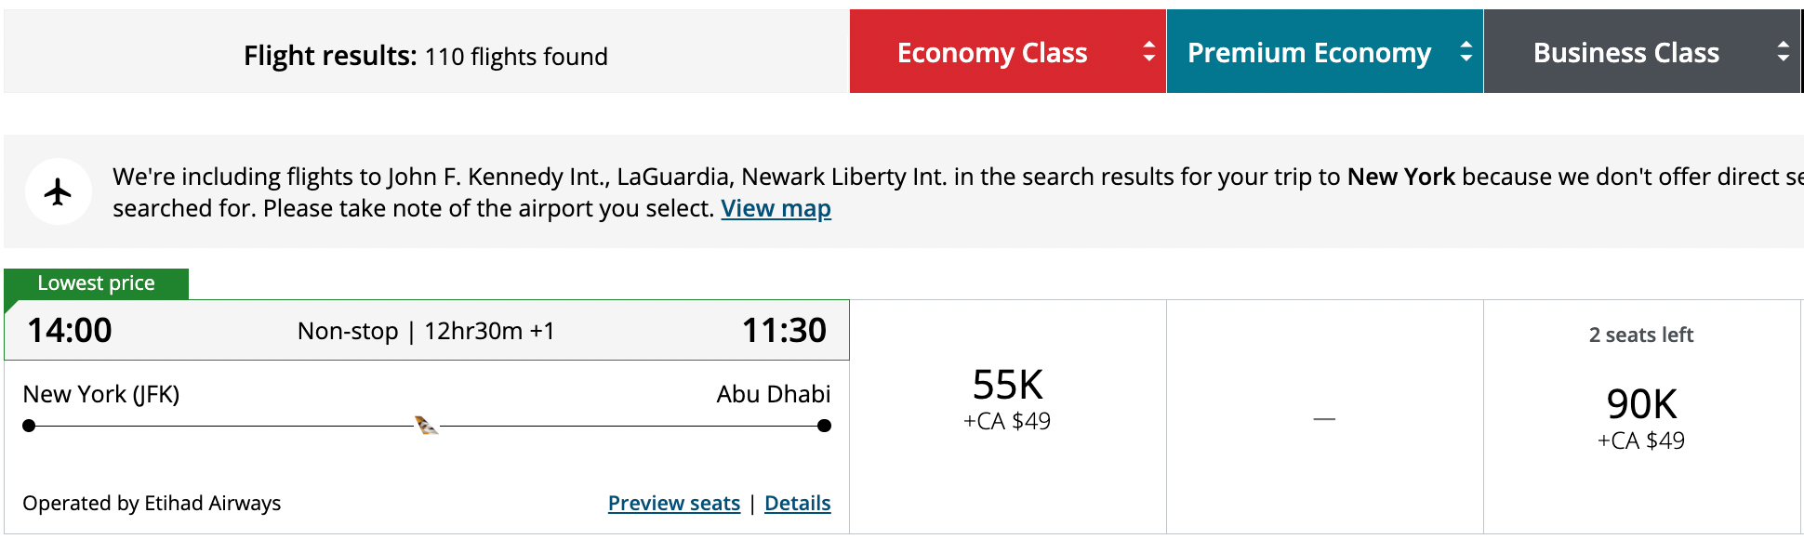
Task: Click the Lowest price badge
Action: click(95, 283)
